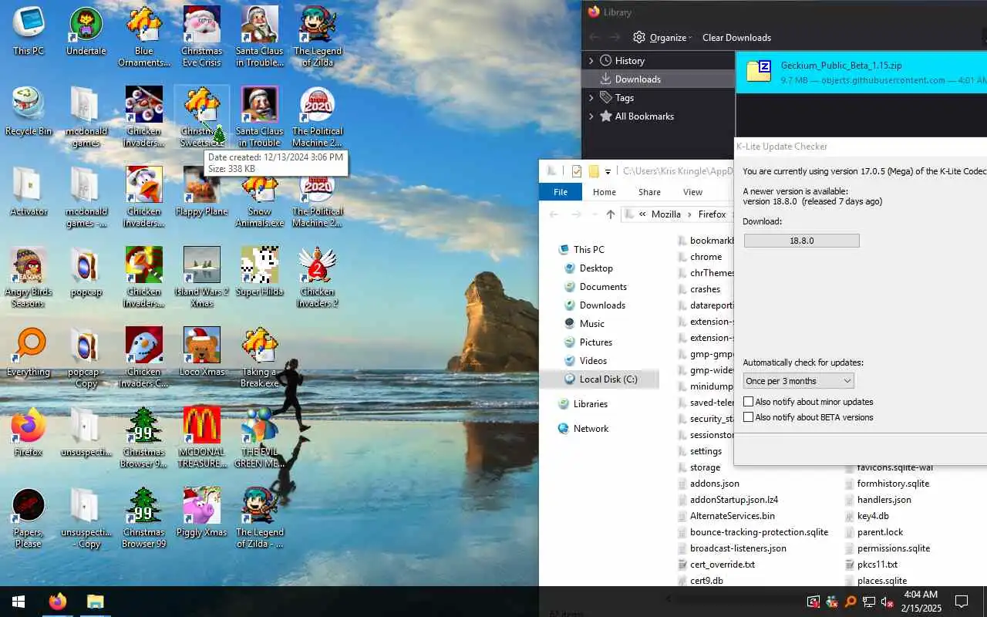Enable Also notify about minor updates
The image size is (987, 617).
tap(748, 402)
